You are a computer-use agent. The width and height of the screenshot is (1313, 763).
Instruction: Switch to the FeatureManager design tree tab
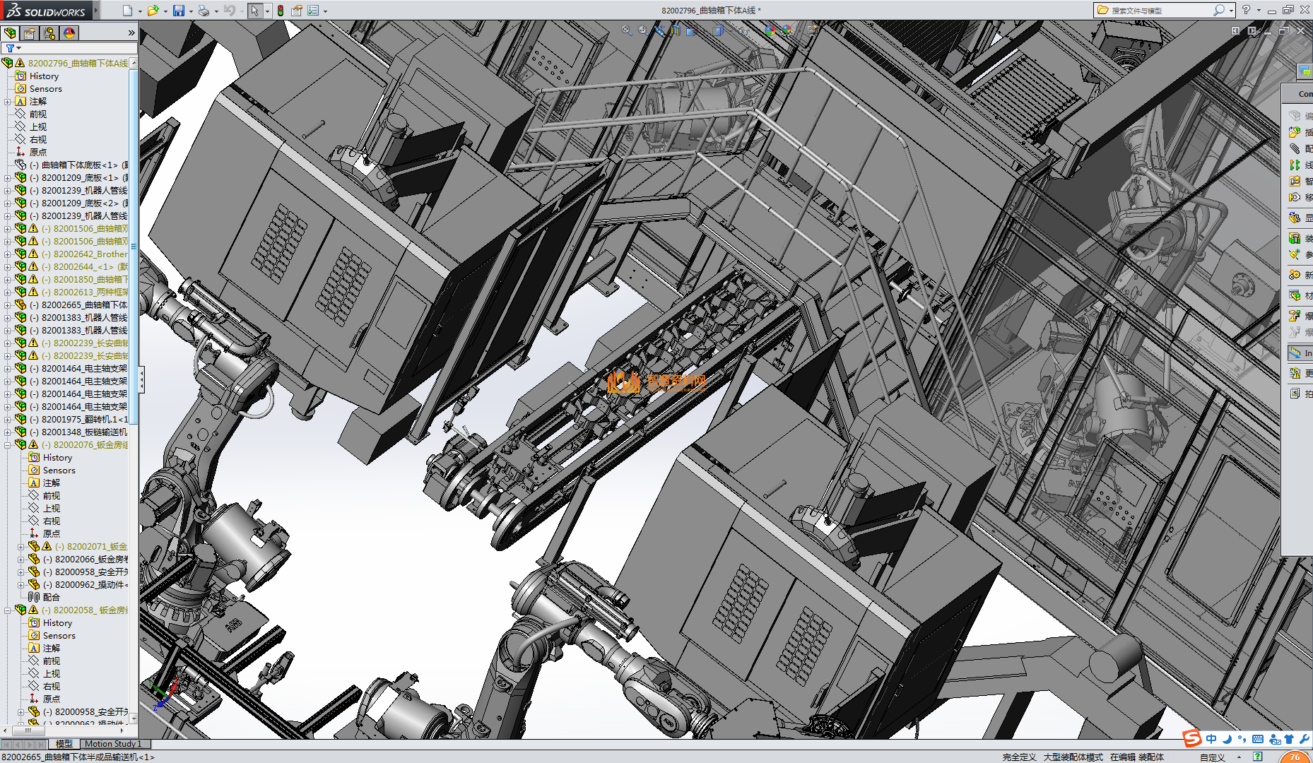coord(10,33)
